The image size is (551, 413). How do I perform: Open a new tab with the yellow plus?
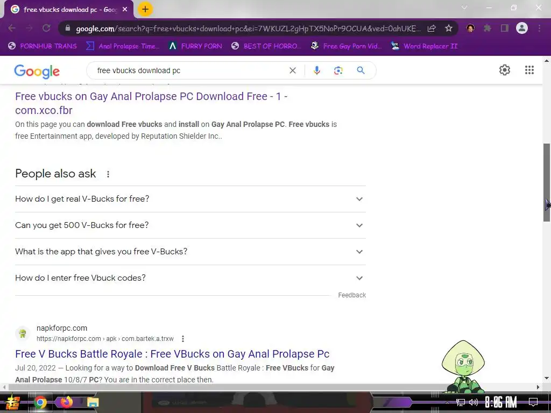[x=145, y=9]
